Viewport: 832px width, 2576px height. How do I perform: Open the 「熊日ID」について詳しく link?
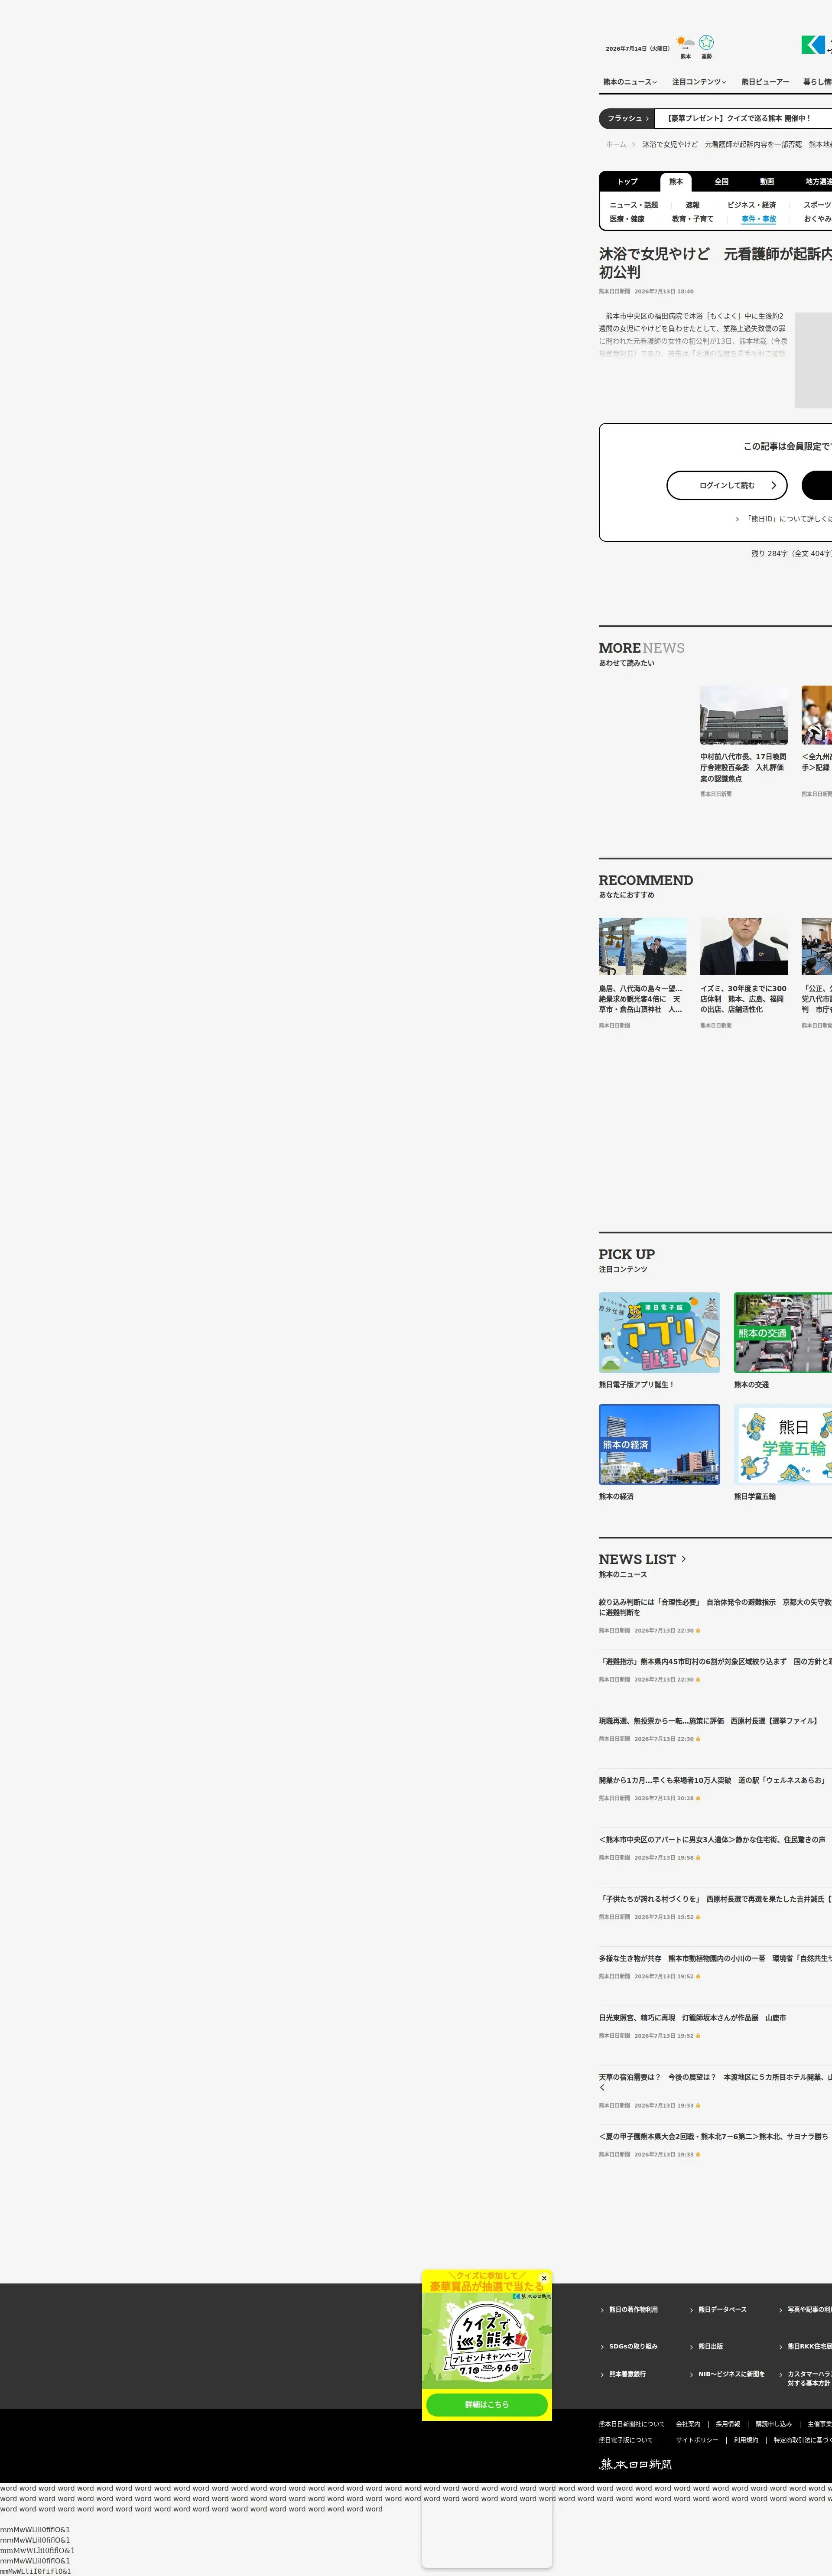[789, 519]
